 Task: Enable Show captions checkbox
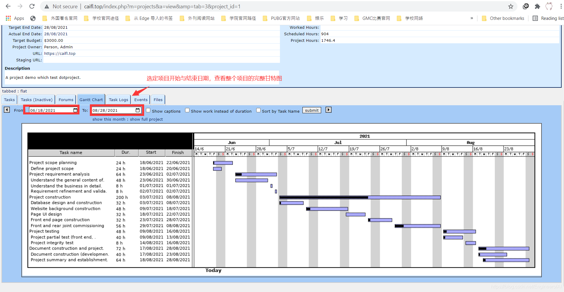click(x=148, y=110)
